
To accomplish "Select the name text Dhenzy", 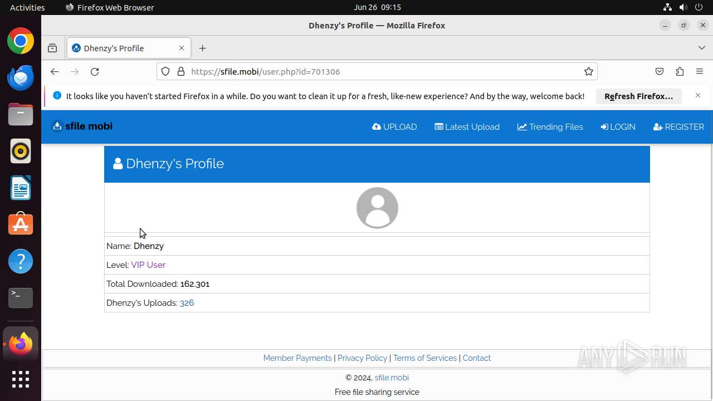I will tap(149, 246).
